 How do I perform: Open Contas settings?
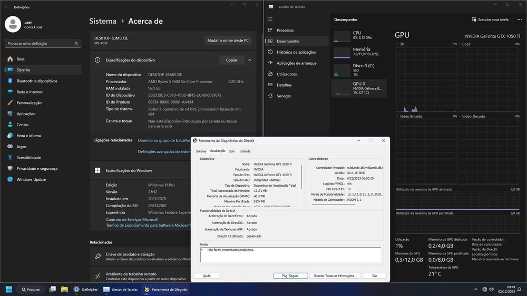click(43, 125)
